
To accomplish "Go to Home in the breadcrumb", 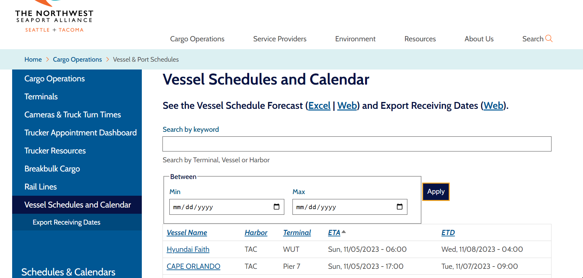I will pos(33,59).
